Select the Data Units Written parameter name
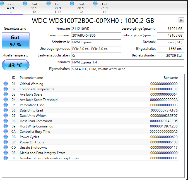Screen dimensions: 188x180 click(33, 116)
